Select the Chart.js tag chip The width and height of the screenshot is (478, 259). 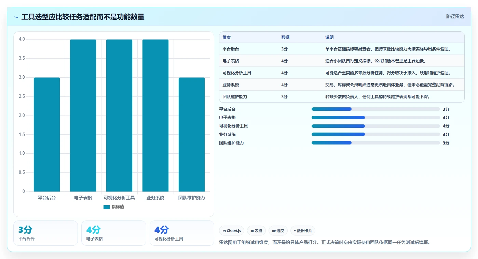click(232, 231)
